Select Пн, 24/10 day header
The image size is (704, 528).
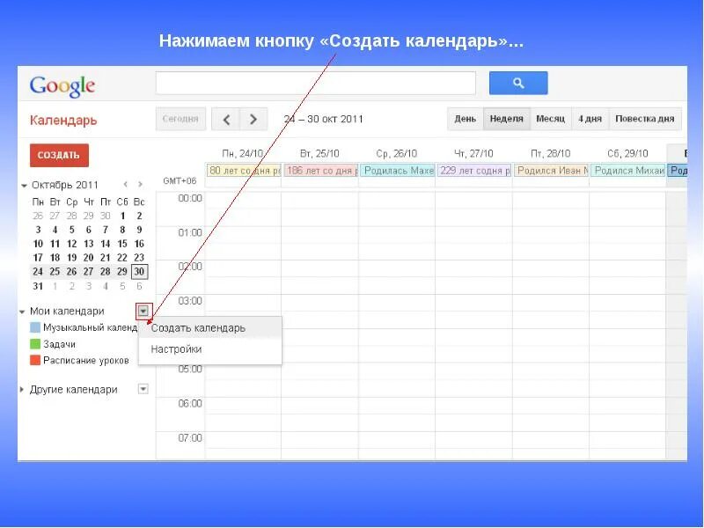click(x=243, y=153)
